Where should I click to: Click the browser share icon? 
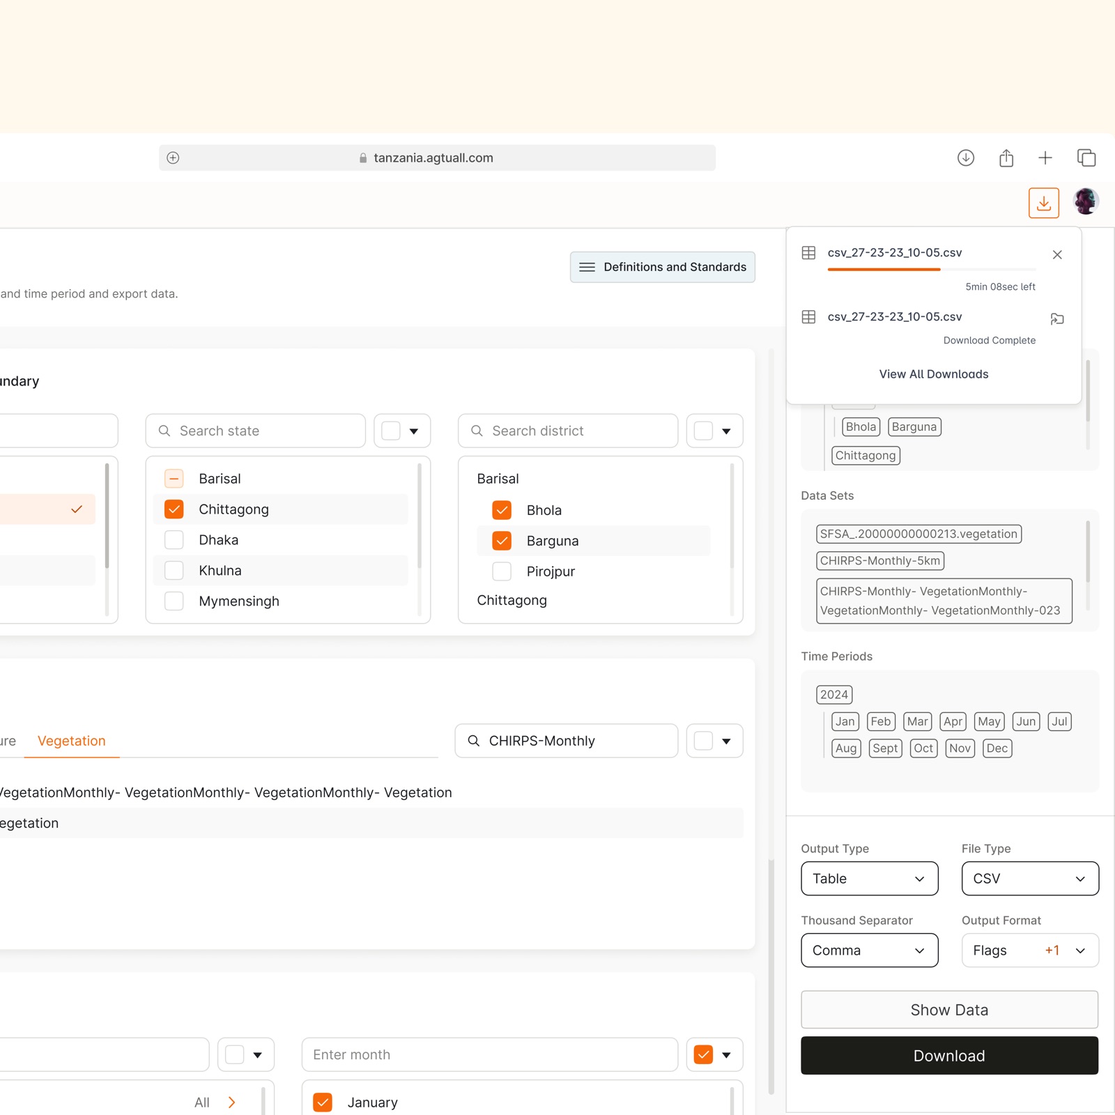[1006, 158]
